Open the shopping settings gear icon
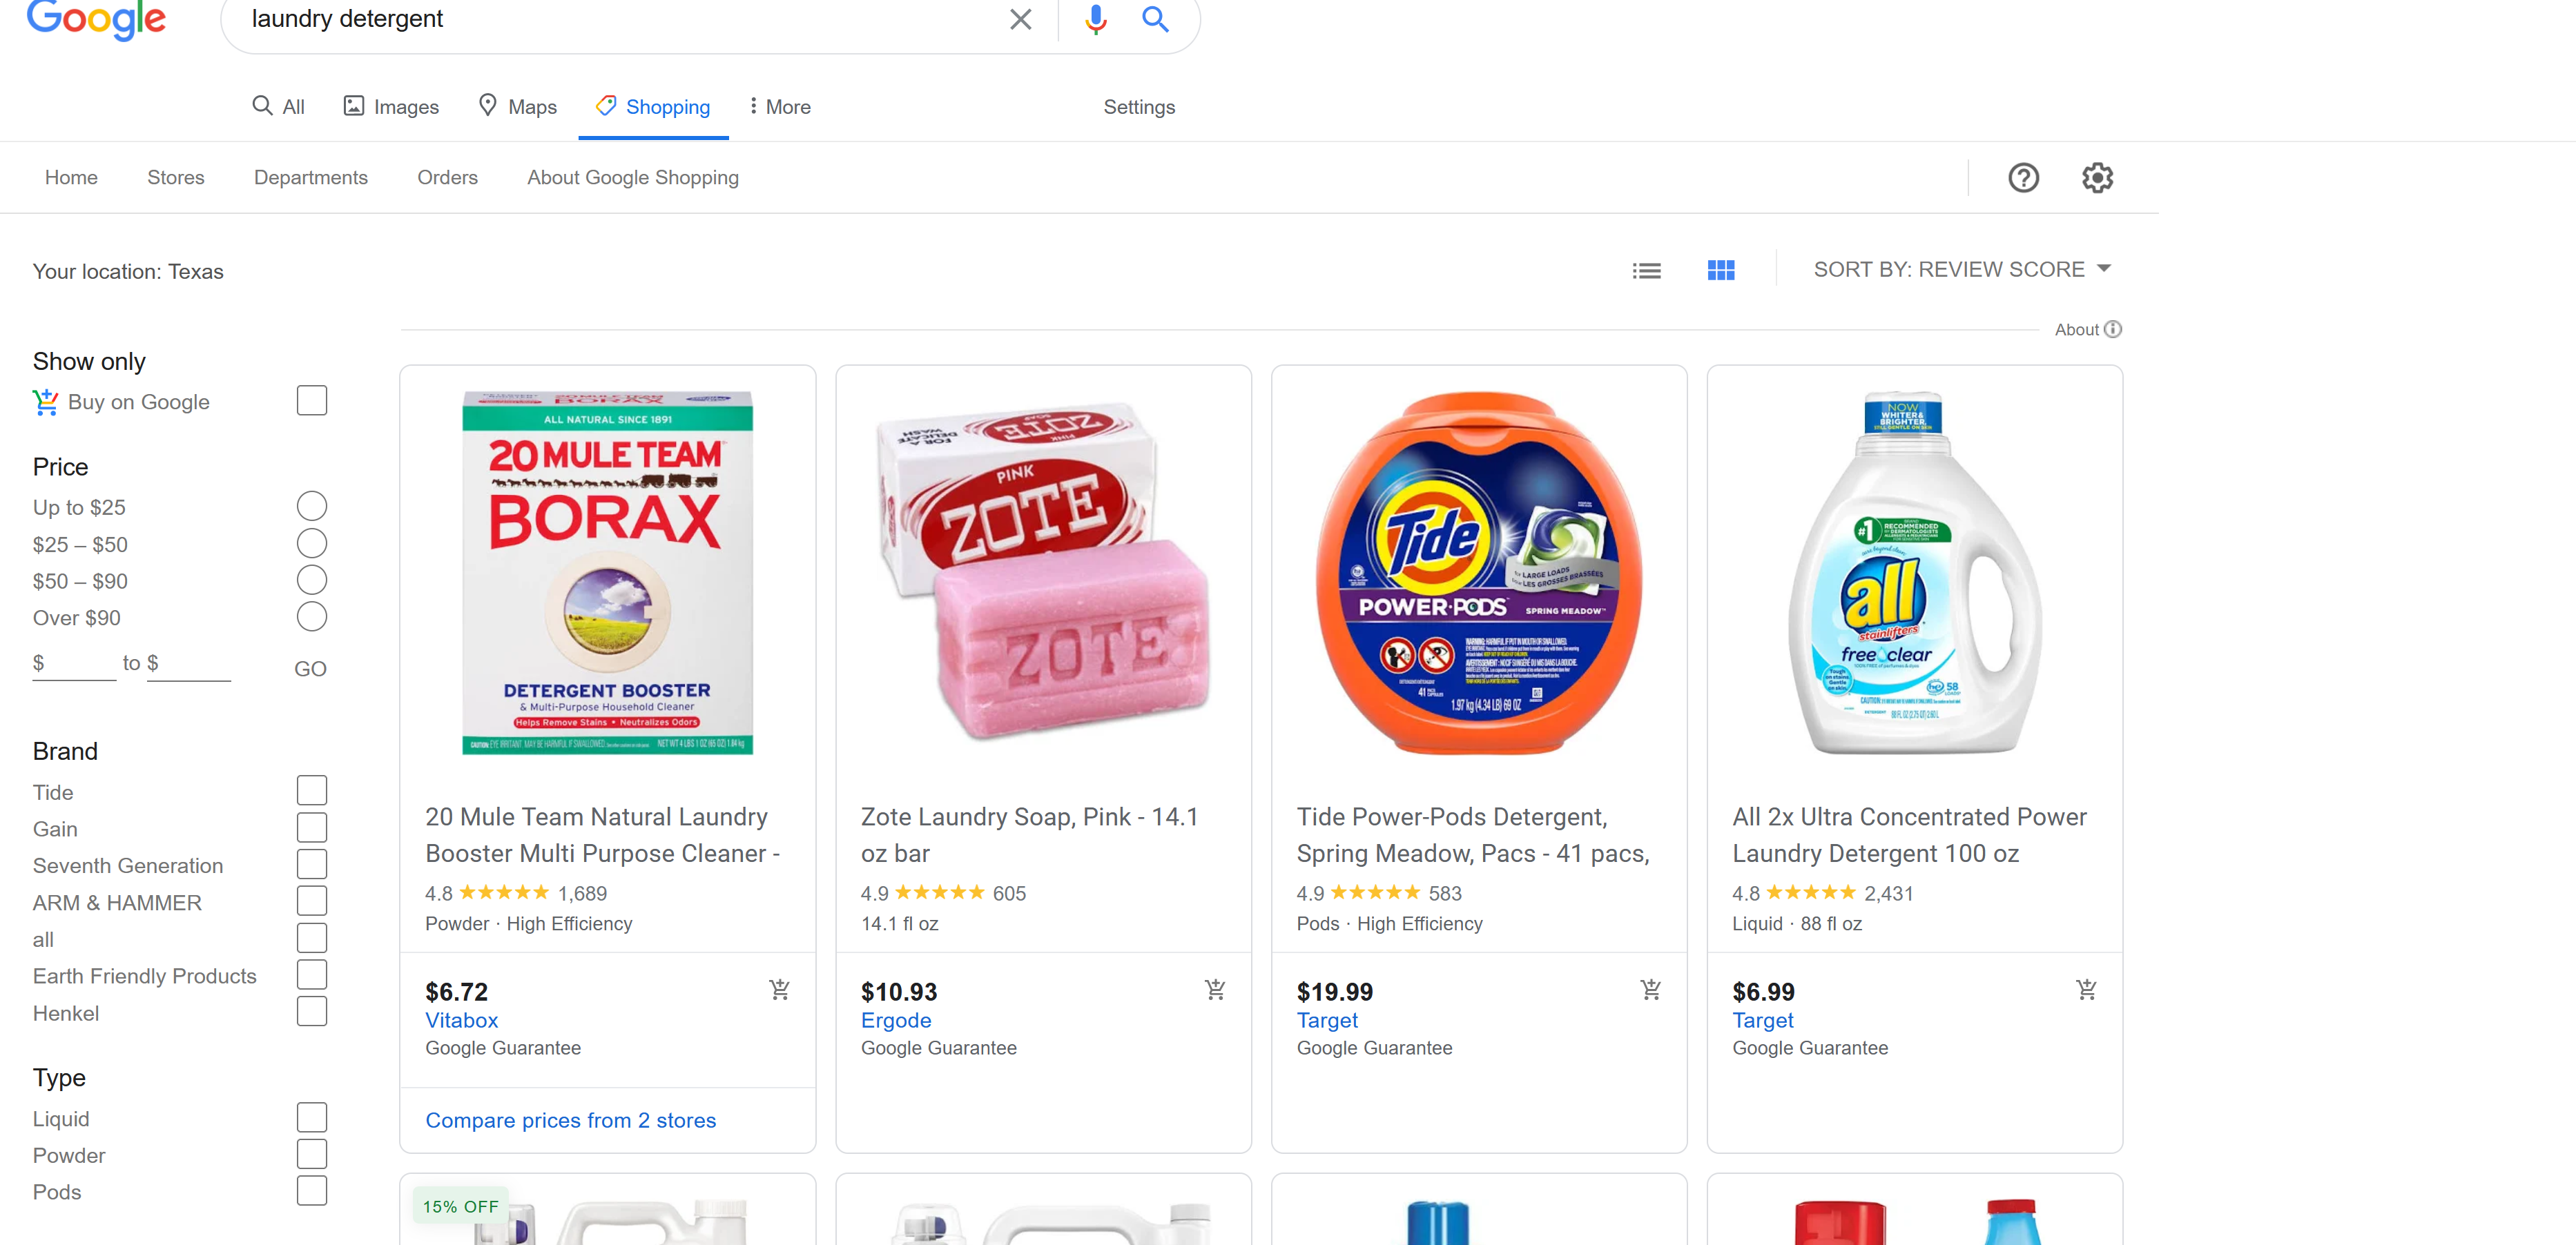2576x1245 pixels. coord(2097,178)
